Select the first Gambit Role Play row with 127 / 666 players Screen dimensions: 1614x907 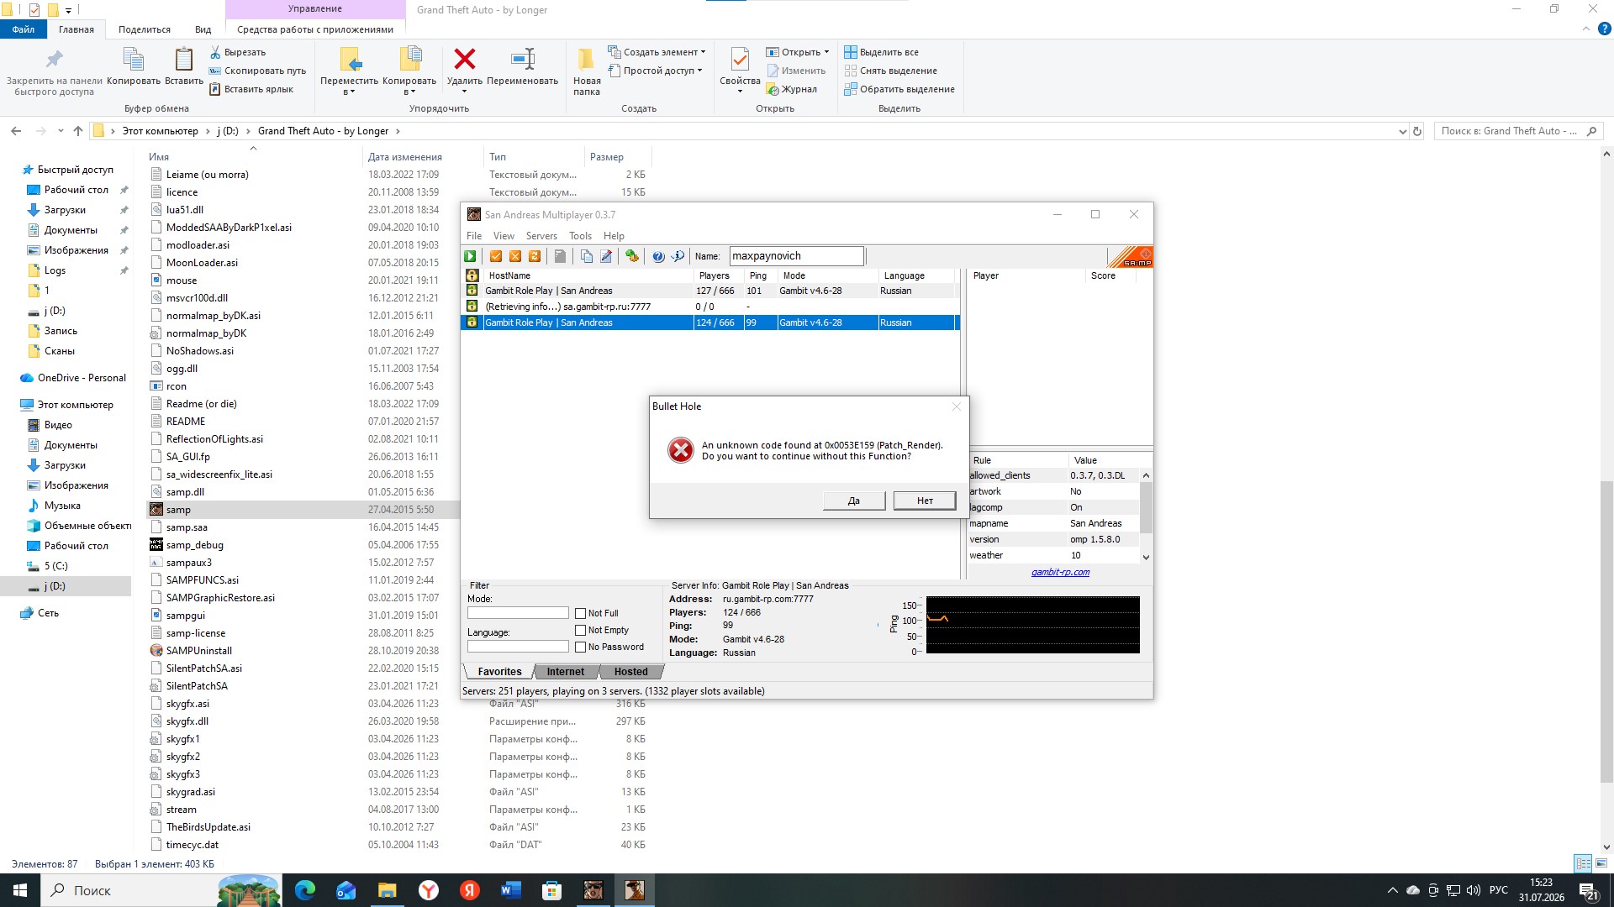[x=709, y=291]
